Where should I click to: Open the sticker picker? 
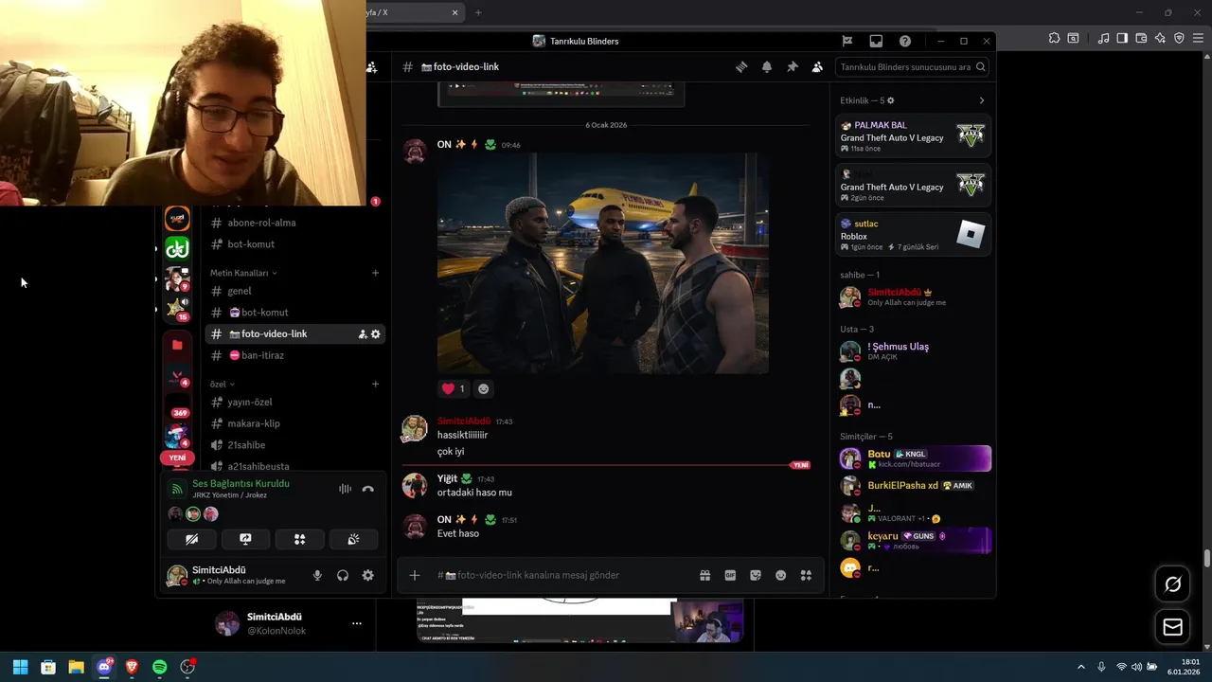(x=756, y=575)
